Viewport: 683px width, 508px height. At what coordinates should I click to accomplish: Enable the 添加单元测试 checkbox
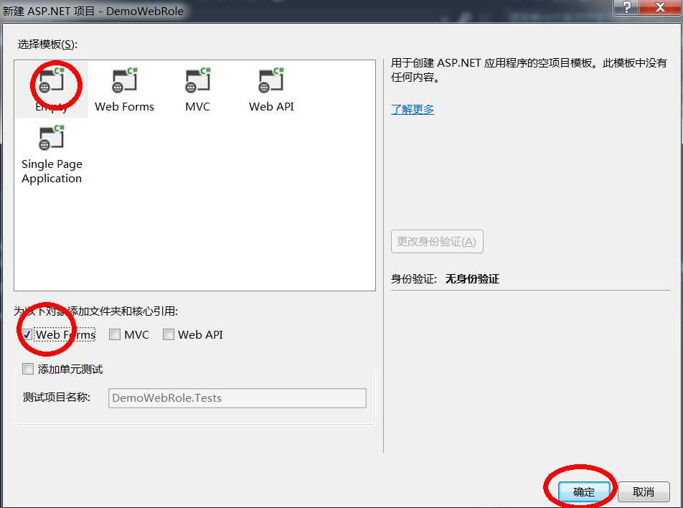point(28,369)
